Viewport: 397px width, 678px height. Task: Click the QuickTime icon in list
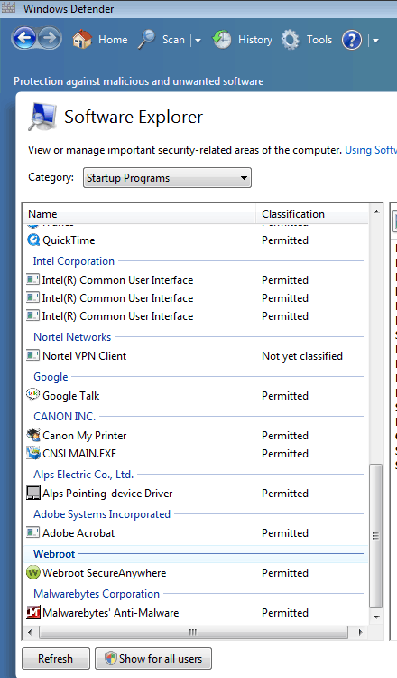[x=33, y=240]
